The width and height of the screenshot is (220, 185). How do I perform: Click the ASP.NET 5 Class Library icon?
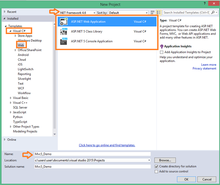point(64,31)
